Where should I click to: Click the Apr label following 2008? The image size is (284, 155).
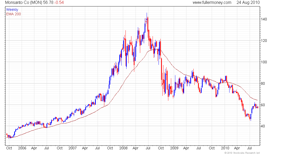[x=136, y=148]
